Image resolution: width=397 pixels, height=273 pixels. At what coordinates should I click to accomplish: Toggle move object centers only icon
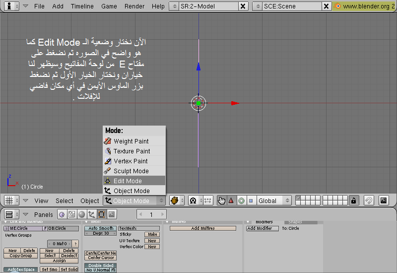click(x=207, y=201)
